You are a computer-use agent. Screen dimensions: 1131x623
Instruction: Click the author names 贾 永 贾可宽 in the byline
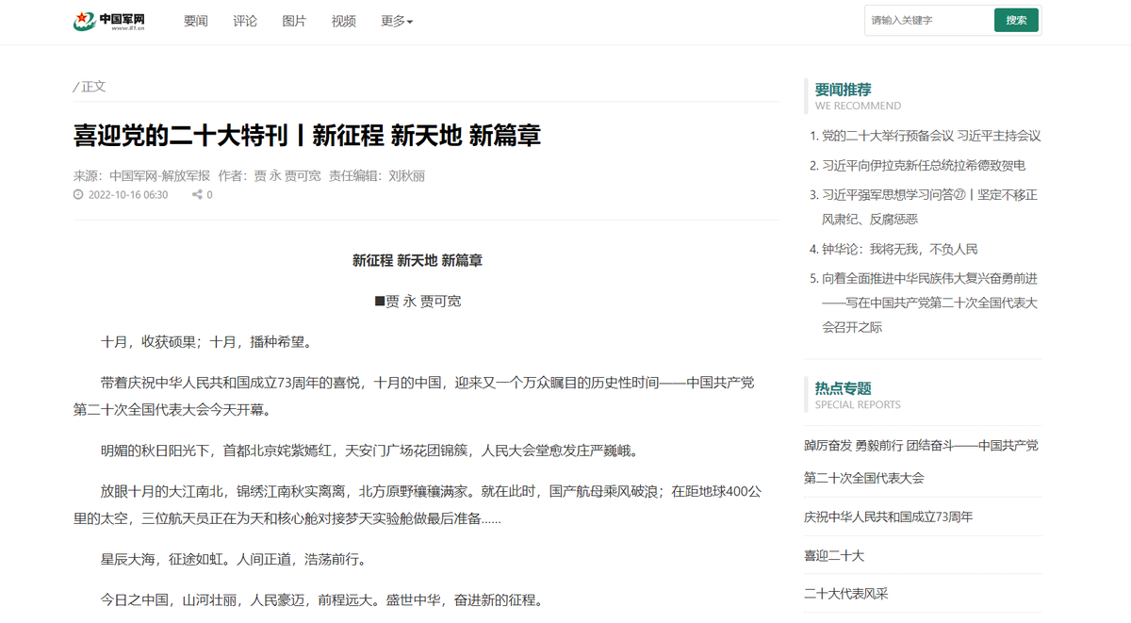[x=287, y=175]
